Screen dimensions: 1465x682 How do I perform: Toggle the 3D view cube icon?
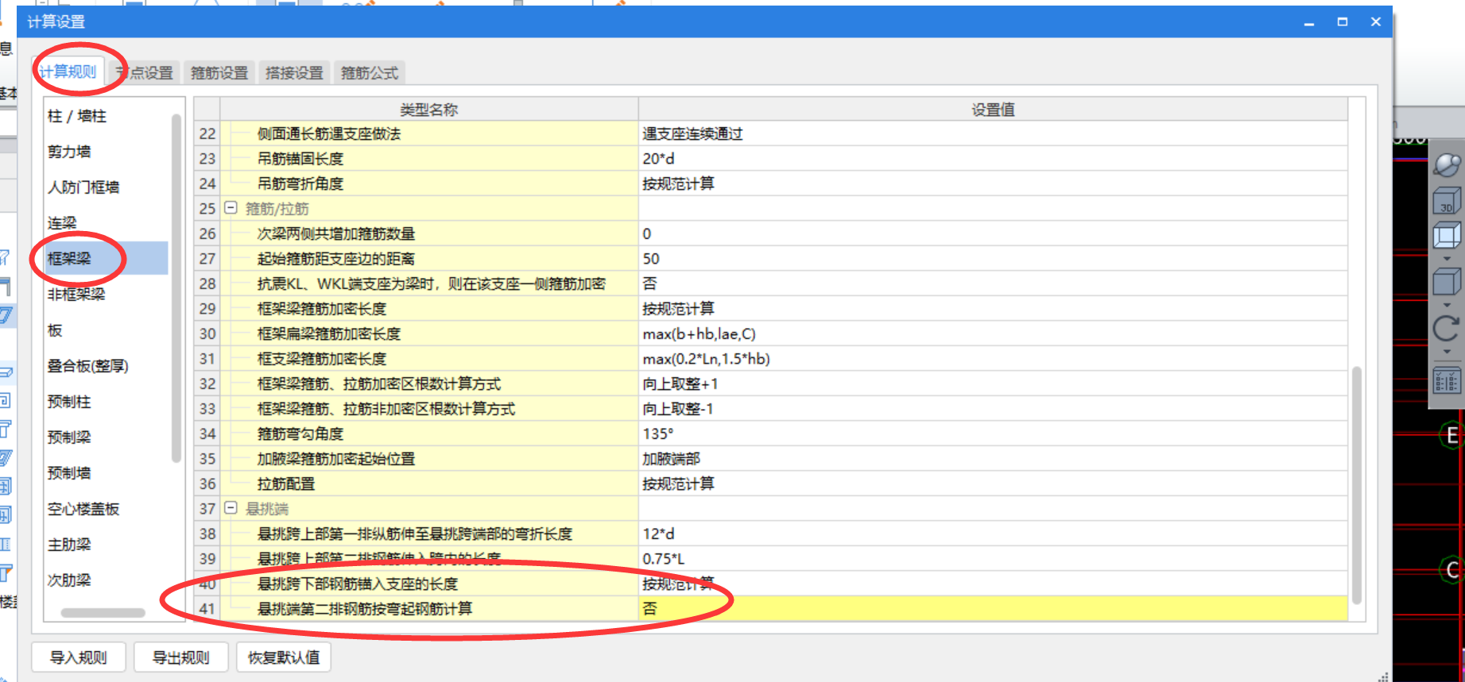tap(1447, 201)
